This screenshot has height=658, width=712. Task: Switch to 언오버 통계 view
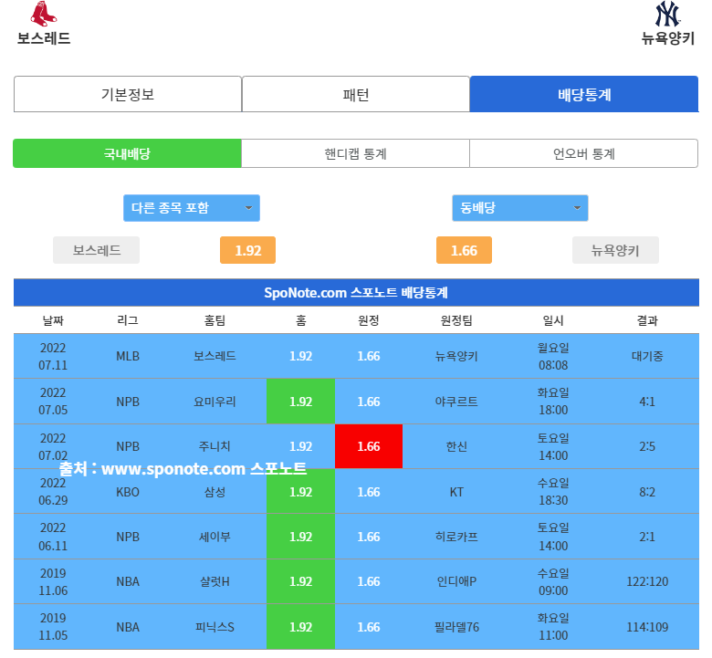click(583, 153)
